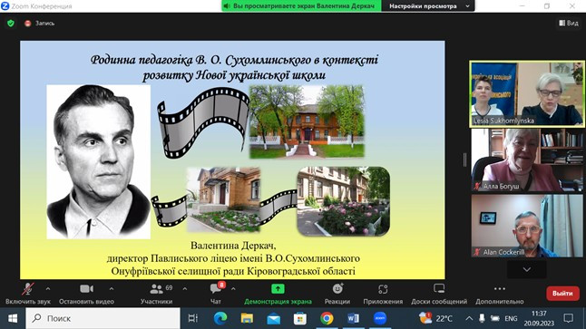Image resolution: width=586 pixels, height=329 pixels.
Task: Unmute microphone via Включить звук
Action: click(x=27, y=294)
